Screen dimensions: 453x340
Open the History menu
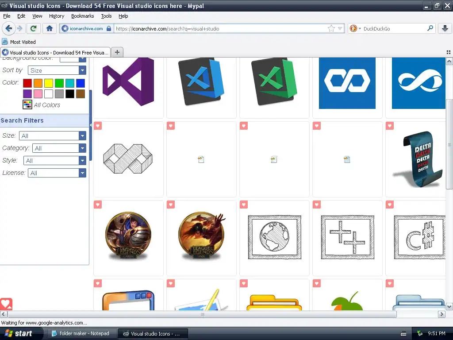pos(57,16)
